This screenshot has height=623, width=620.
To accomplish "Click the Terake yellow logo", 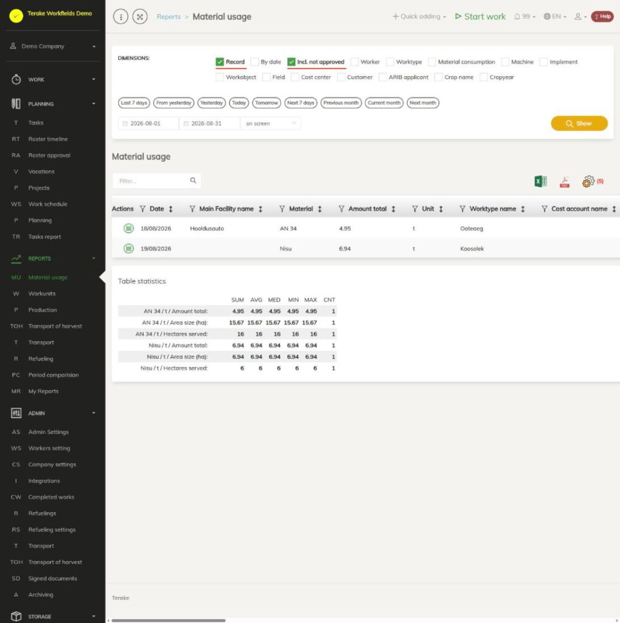I will pos(16,15).
